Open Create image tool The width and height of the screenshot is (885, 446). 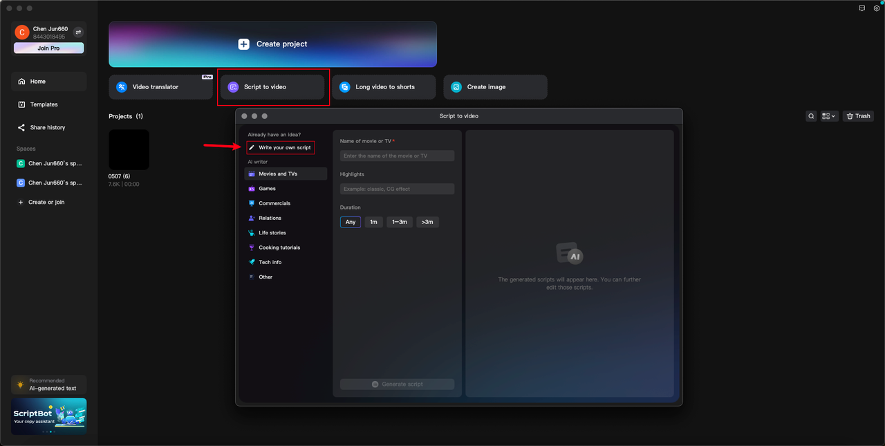tap(495, 87)
